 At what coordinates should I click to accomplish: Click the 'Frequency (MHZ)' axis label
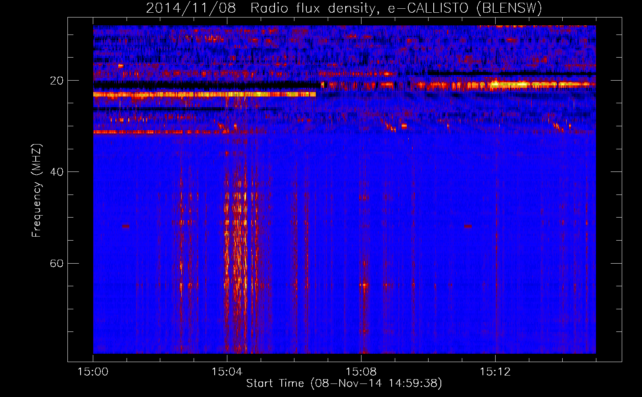[37, 191]
